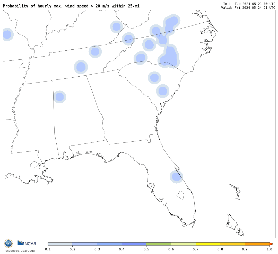The width and height of the screenshot is (278, 254).
Task: Click the 1.0 colorbar tick label
Action: (270, 249)
